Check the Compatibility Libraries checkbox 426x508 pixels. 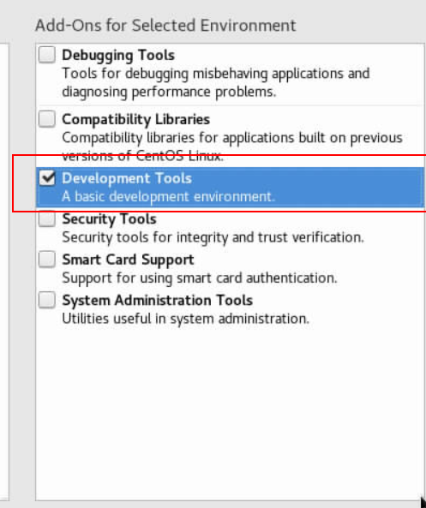click(x=47, y=119)
